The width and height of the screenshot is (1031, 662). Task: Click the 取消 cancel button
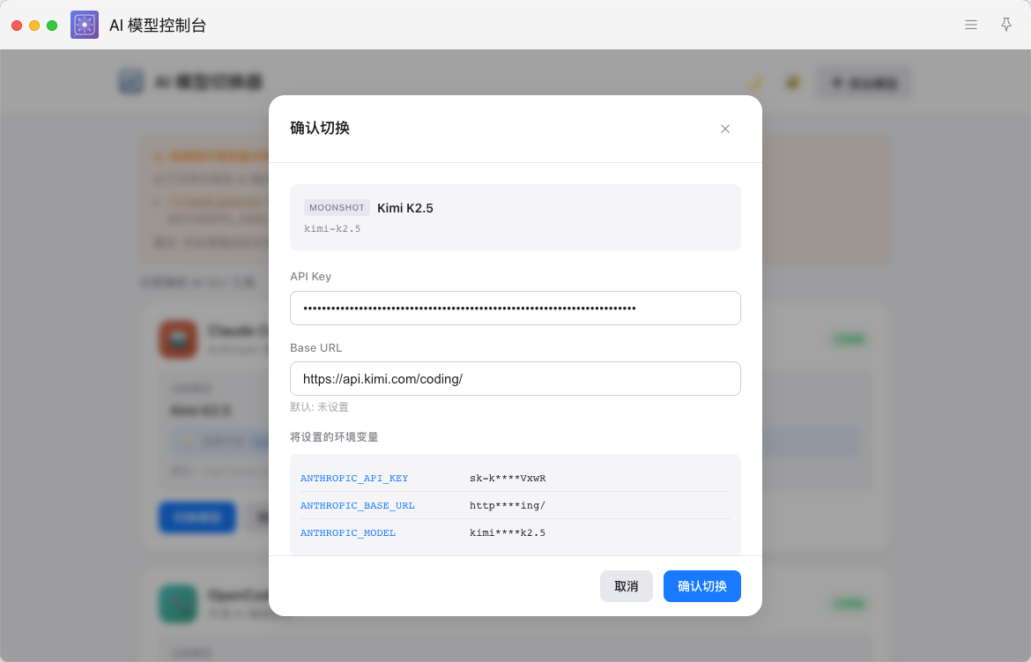(x=626, y=586)
